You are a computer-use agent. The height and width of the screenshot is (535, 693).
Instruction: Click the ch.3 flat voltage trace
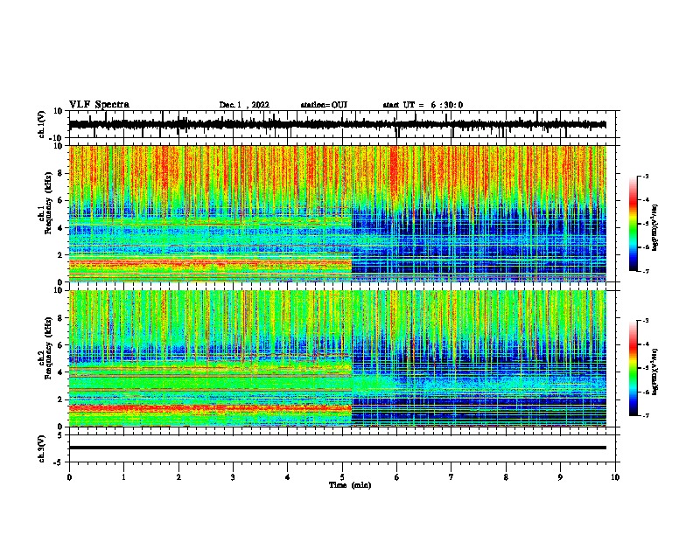[x=338, y=448]
